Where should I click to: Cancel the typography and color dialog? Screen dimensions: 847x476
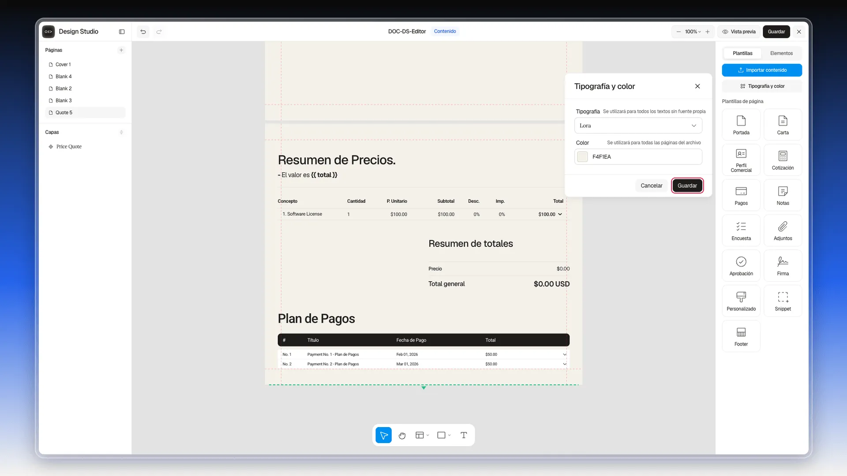(651, 186)
